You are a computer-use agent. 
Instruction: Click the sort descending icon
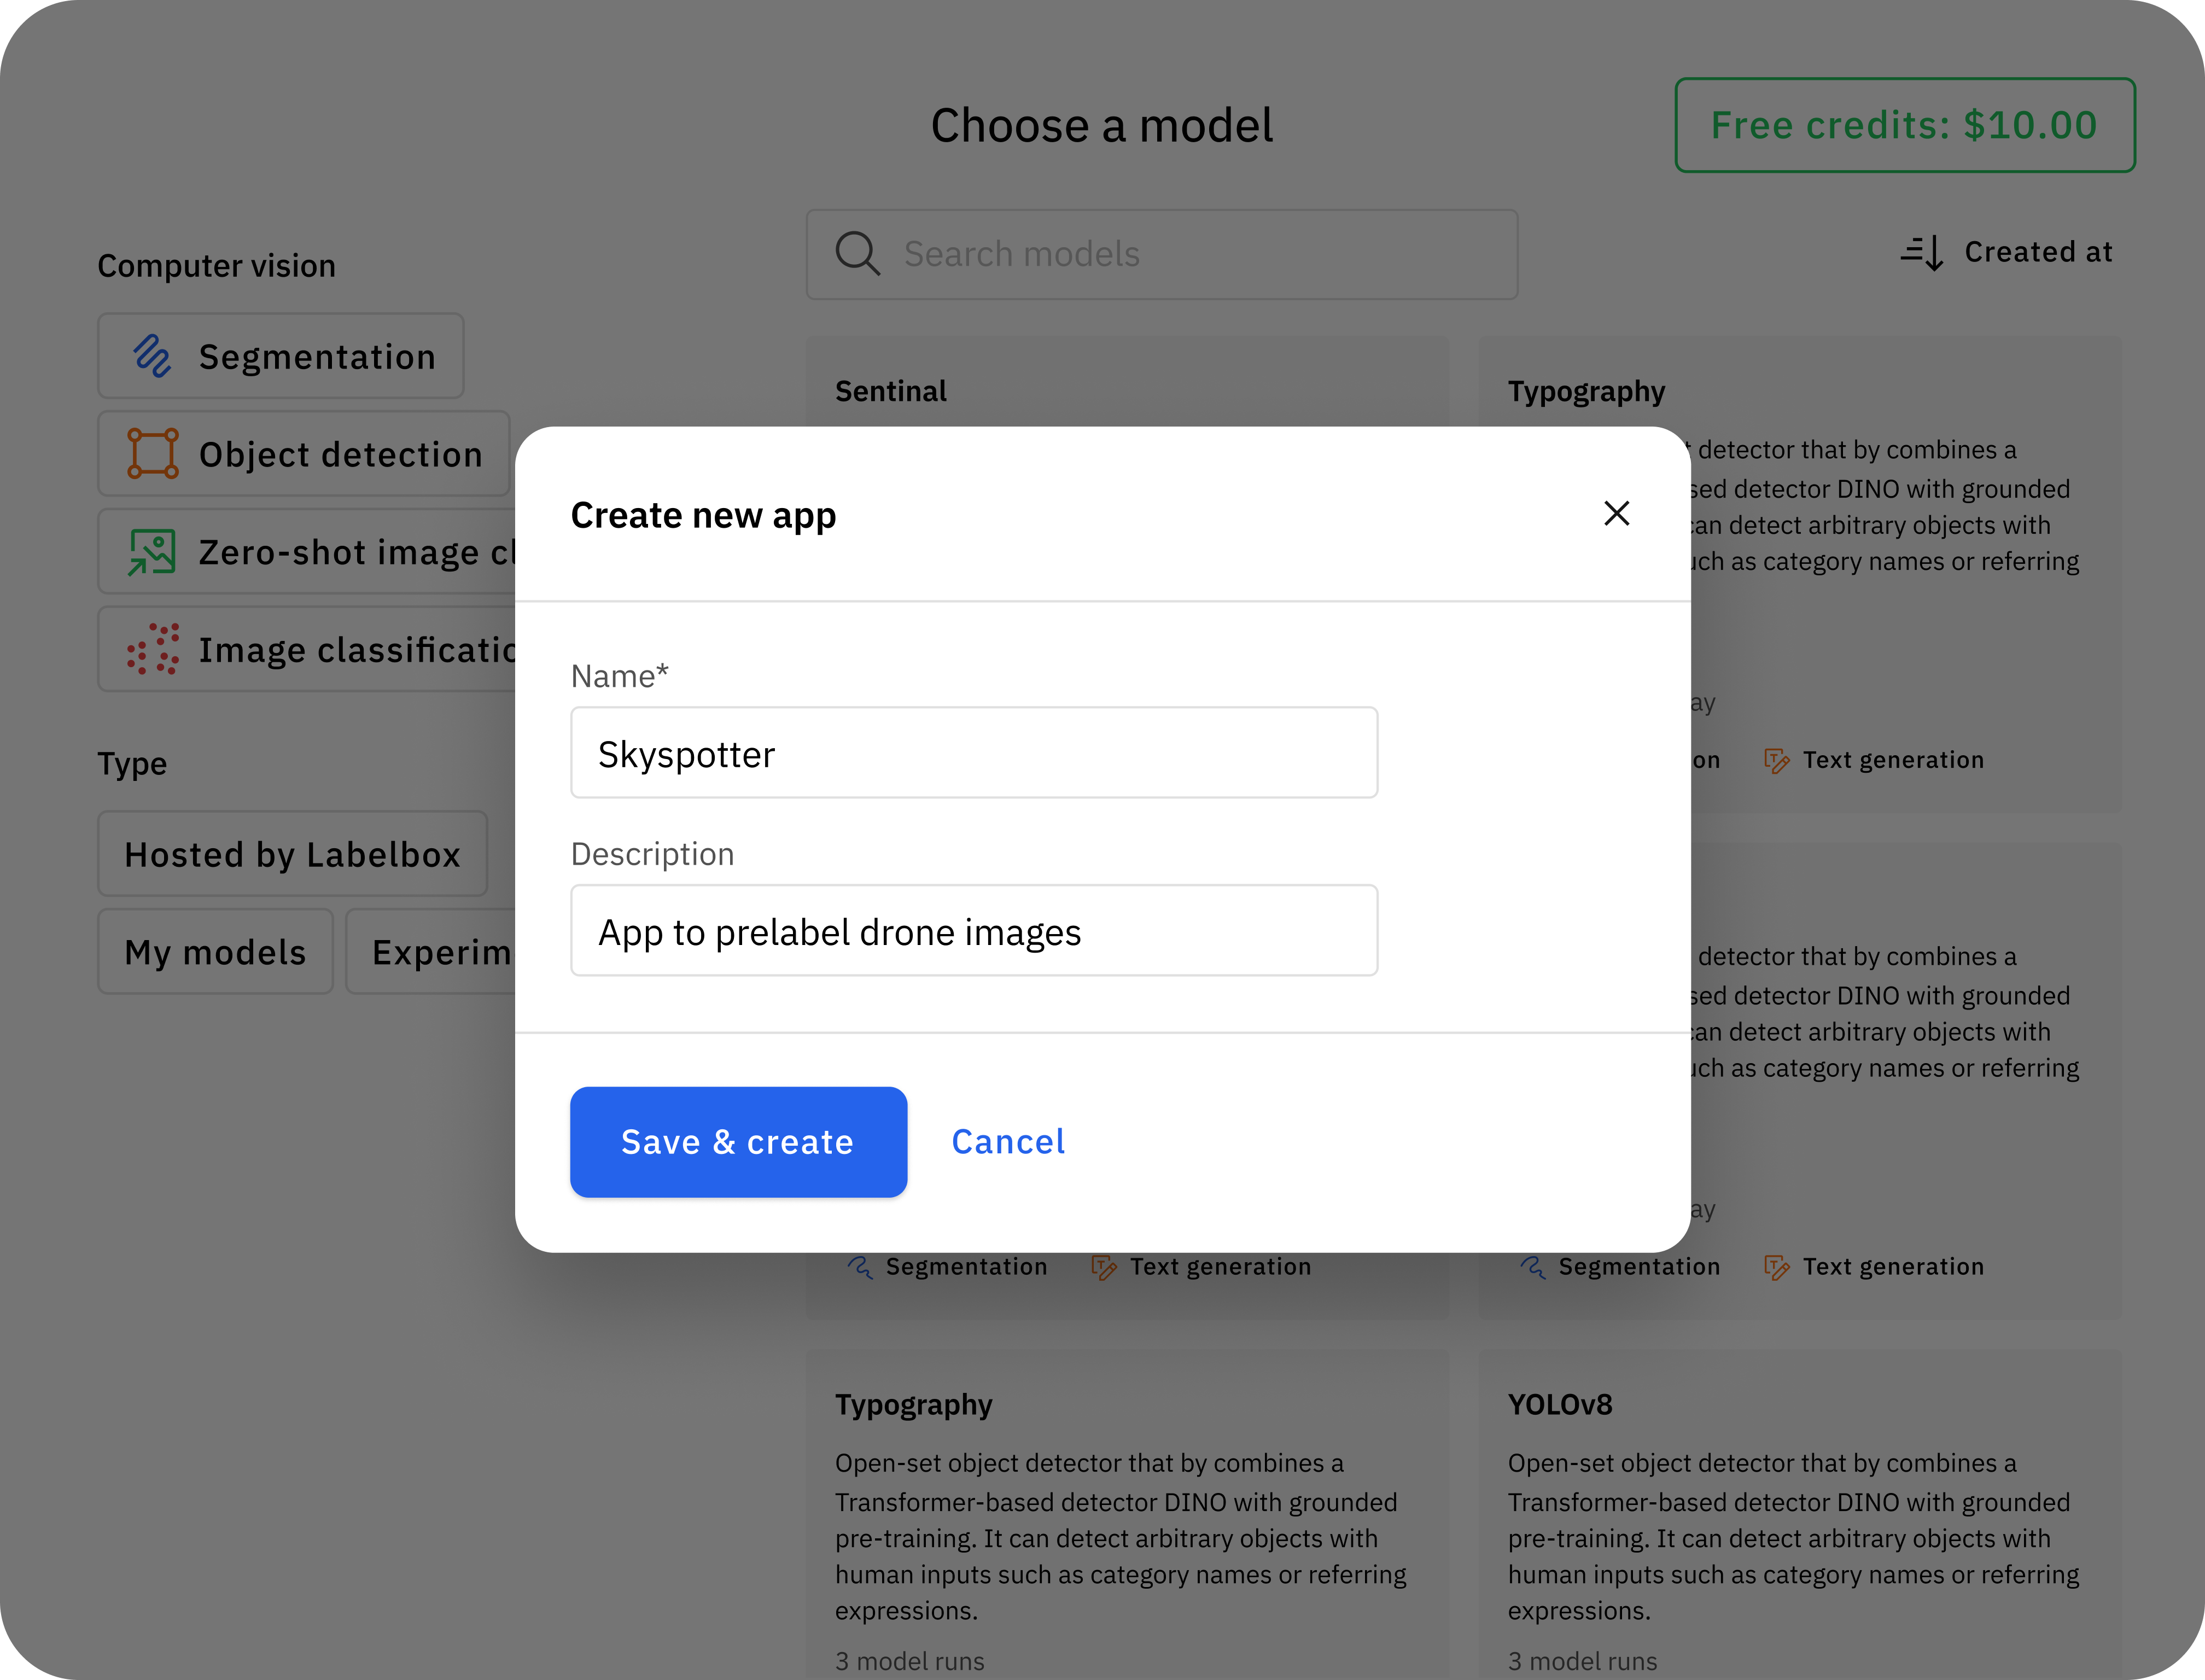tap(1922, 253)
